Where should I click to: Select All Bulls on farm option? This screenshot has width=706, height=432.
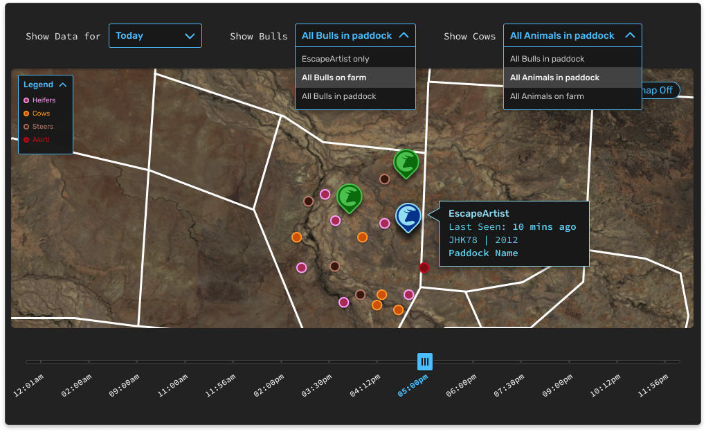click(355, 78)
